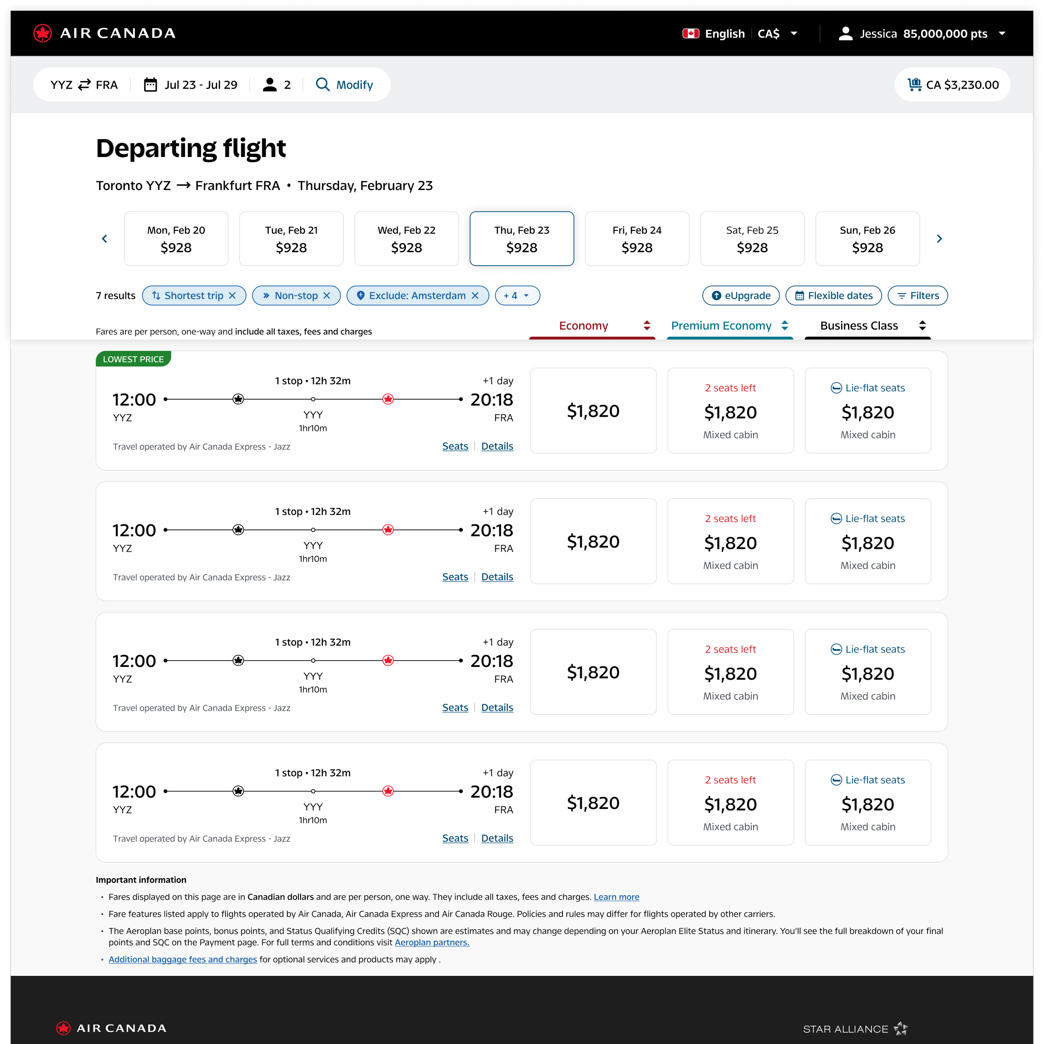Remove the Exclude: Amsterdam filter chip
1044x1044 pixels.
pos(475,296)
